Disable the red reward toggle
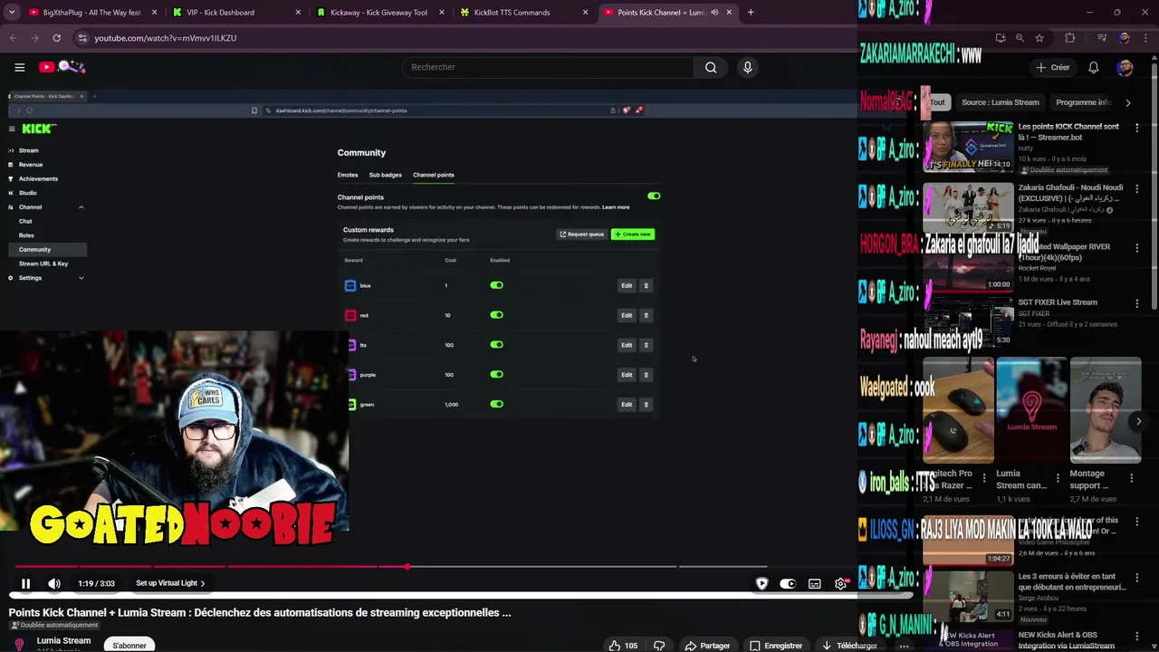 coord(496,315)
